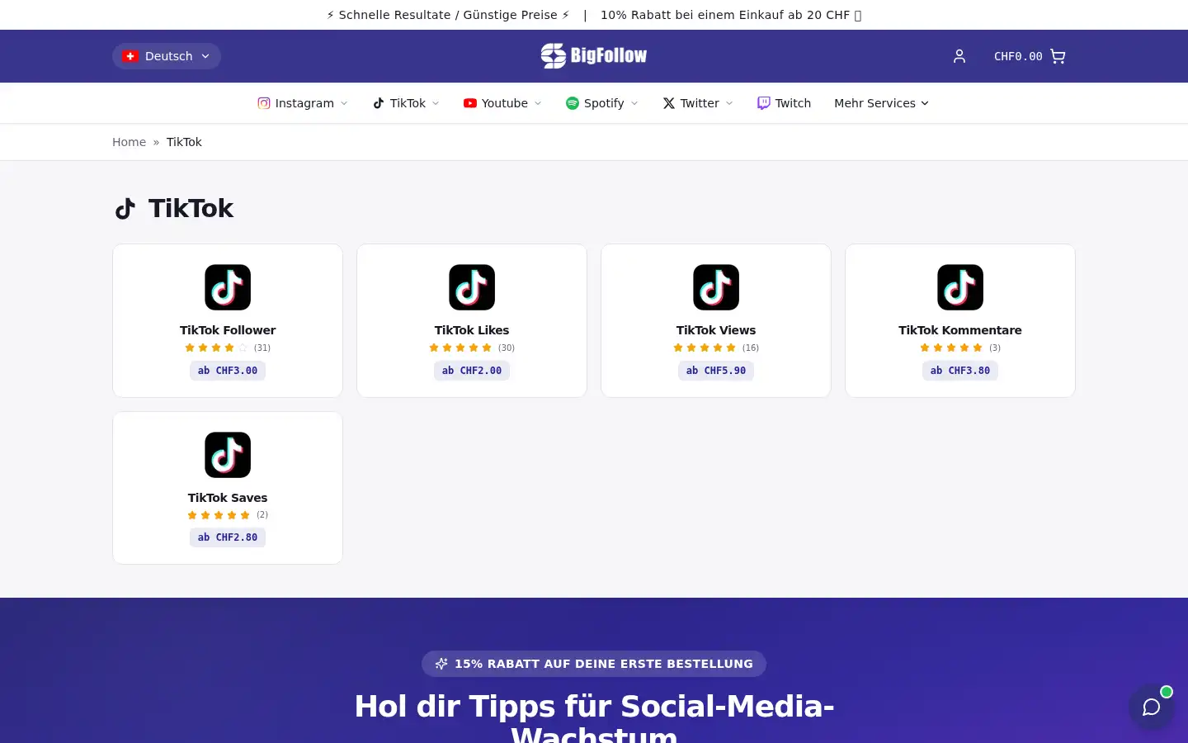Viewport: 1188px width, 743px height.
Task: Open the shopping cart icon
Action: 1058,56
